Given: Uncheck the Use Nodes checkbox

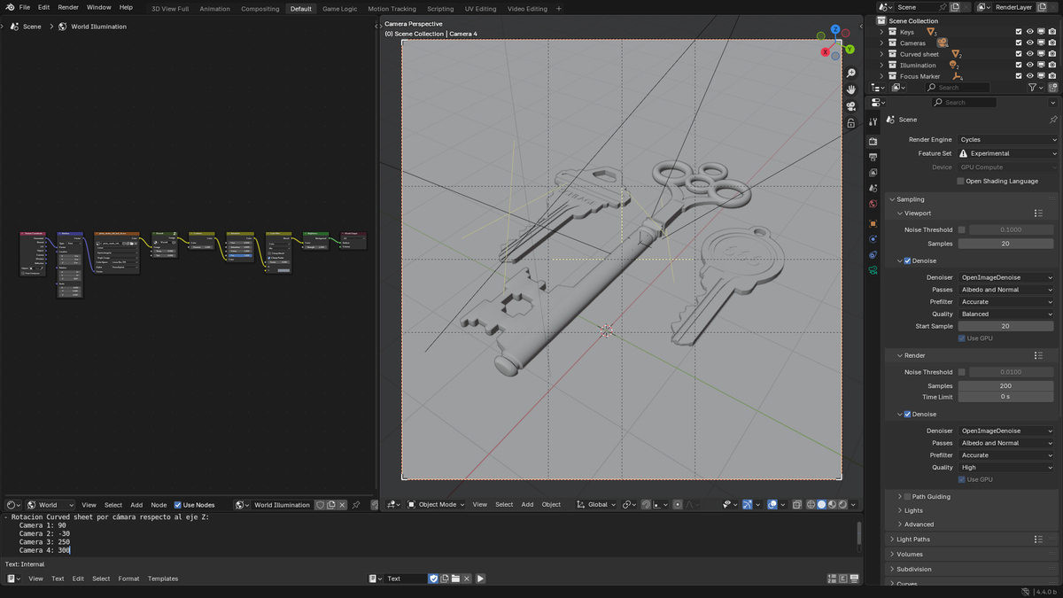Looking at the screenshot, I should click(178, 505).
